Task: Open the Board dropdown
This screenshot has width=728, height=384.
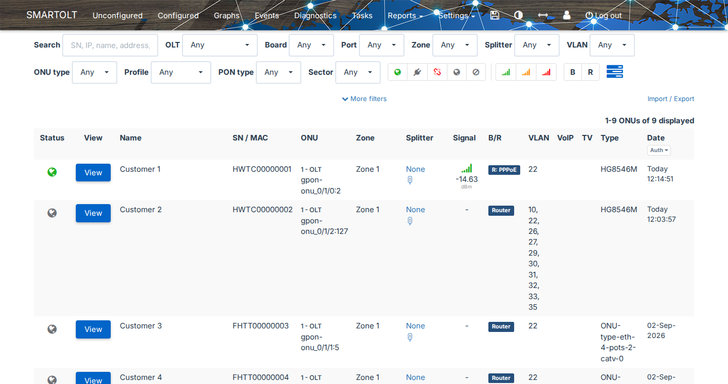Action: coord(311,45)
